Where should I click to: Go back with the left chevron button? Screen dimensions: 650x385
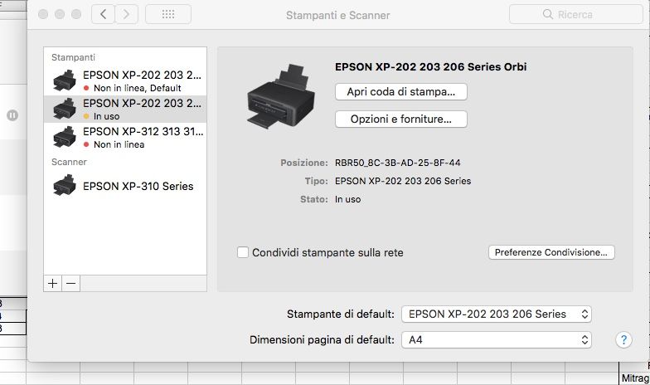pyautogui.click(x=103, y=15)
